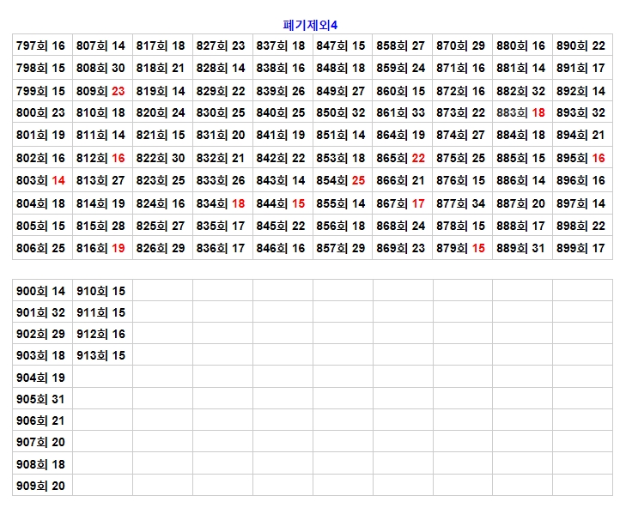Click the cell 854회 25
The image size is (626, 508).
(x=341, y=180)
